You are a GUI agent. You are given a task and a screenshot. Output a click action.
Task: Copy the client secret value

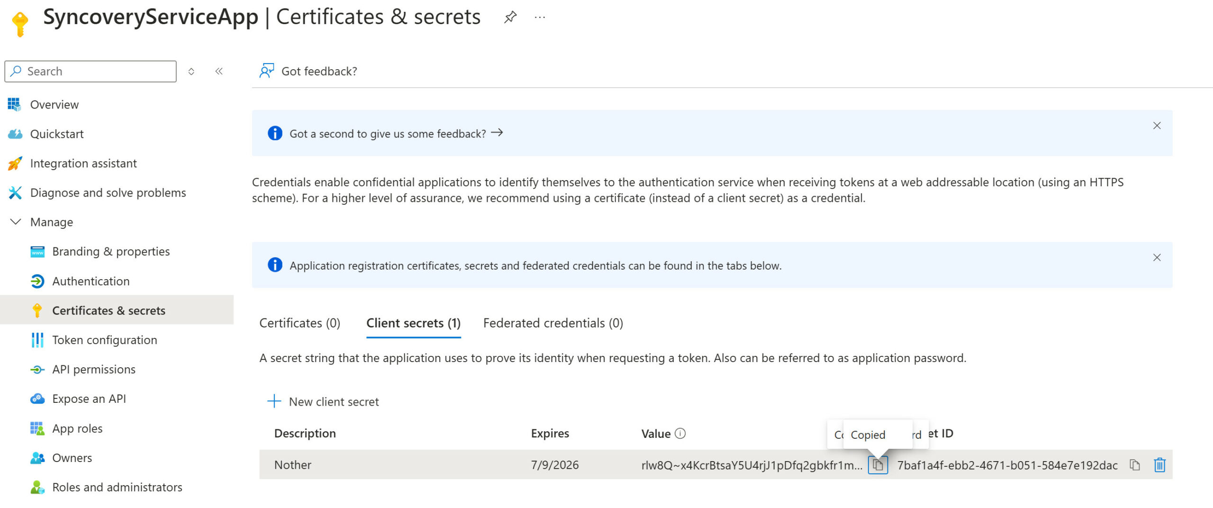pos(878,465)
